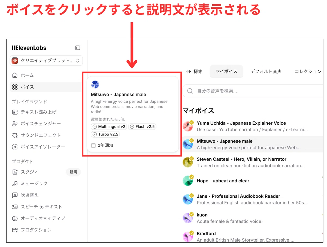Select the kuon voice row
Image resolution: width=327 pixels, height=247 pixels.
click(x=253, y=218)
